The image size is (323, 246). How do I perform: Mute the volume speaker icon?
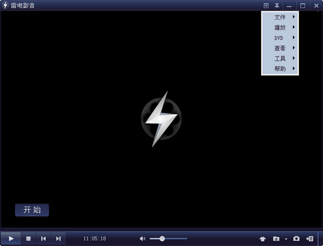(x=143, y=238)
